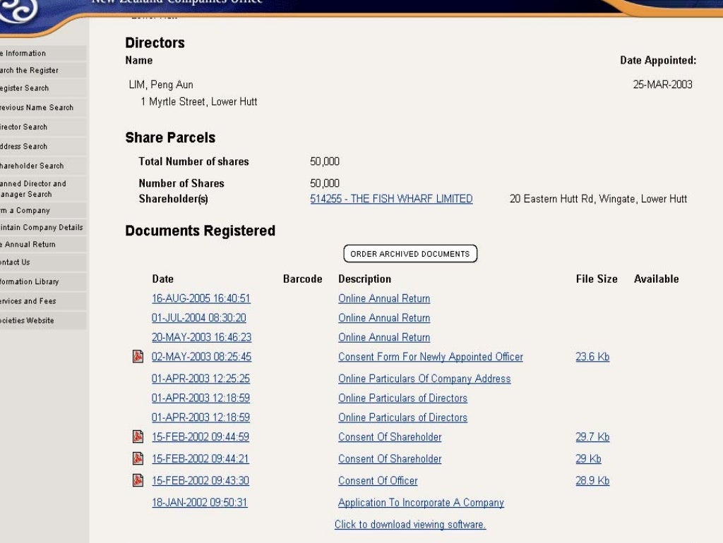Screen dimensions: 723x543
Task: Open Form a Company in sidebar
Action: 43,210
